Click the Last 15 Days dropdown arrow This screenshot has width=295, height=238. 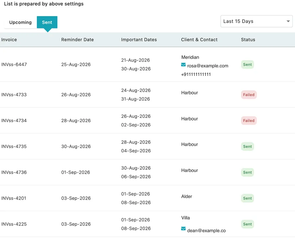point(288,21)
